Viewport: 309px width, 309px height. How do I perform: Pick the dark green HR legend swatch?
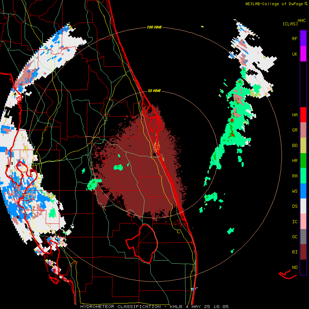pyautogui.click(x=303, y=161)
